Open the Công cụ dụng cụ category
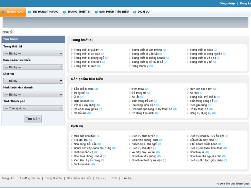251x188 pixels. [200, 113]
